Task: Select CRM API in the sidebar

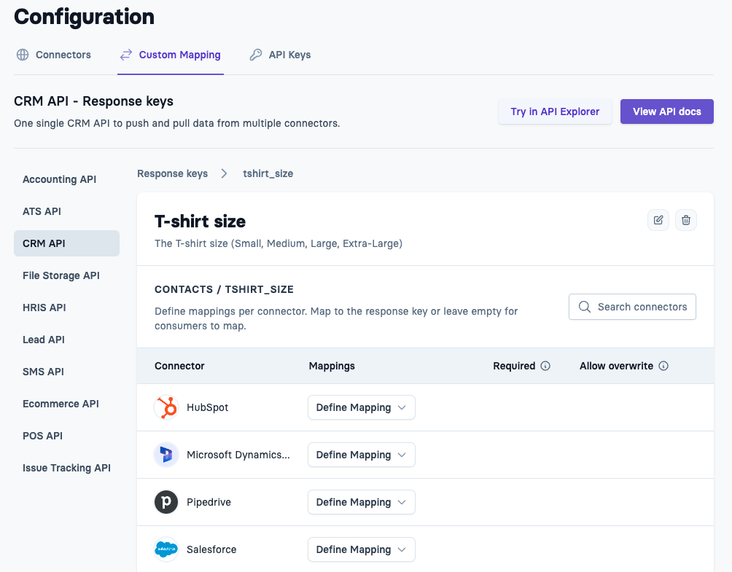Action: [x=67, y=243]
